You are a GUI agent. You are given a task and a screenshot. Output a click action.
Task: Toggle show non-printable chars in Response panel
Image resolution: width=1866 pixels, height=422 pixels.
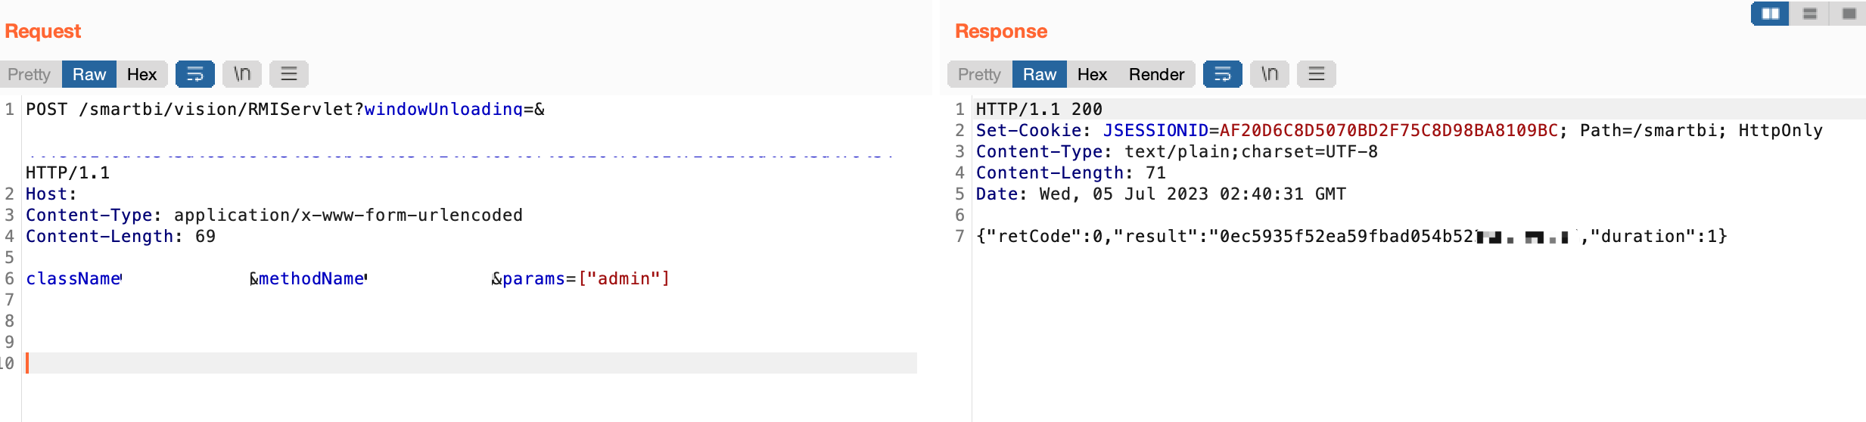1270,74
